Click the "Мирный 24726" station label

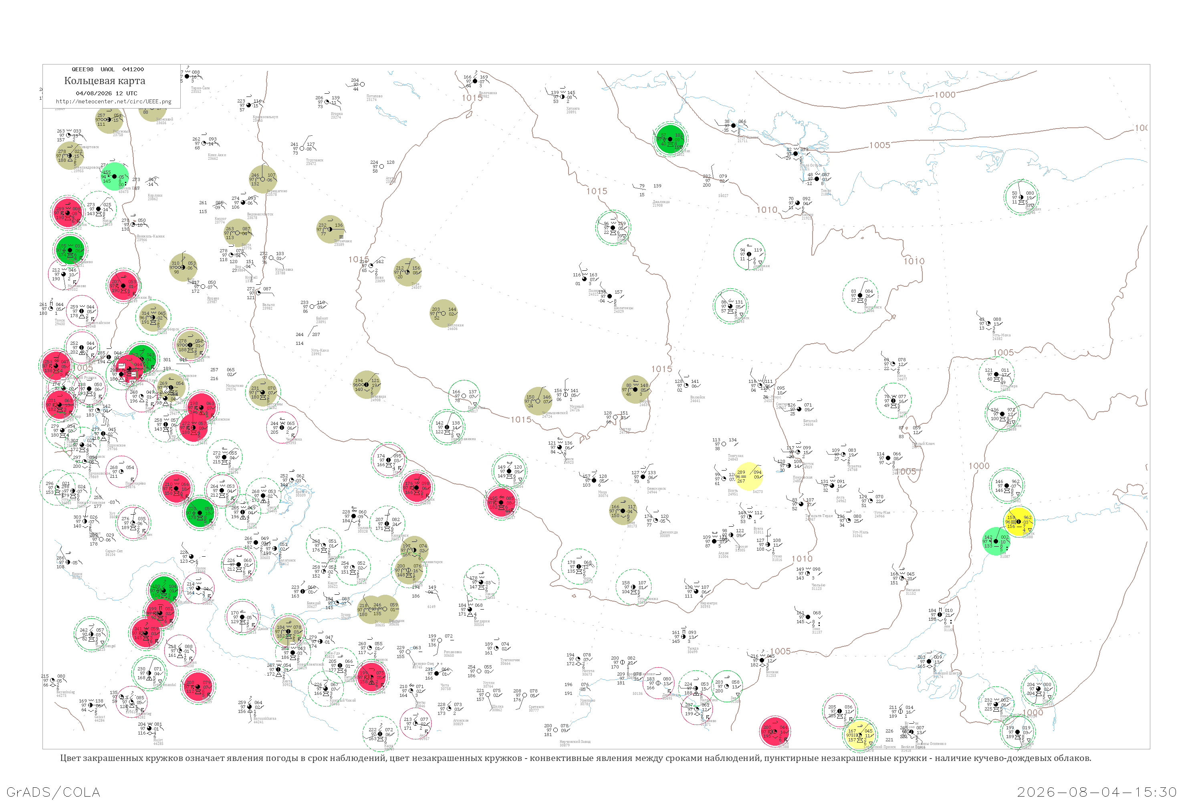(576, 408)
